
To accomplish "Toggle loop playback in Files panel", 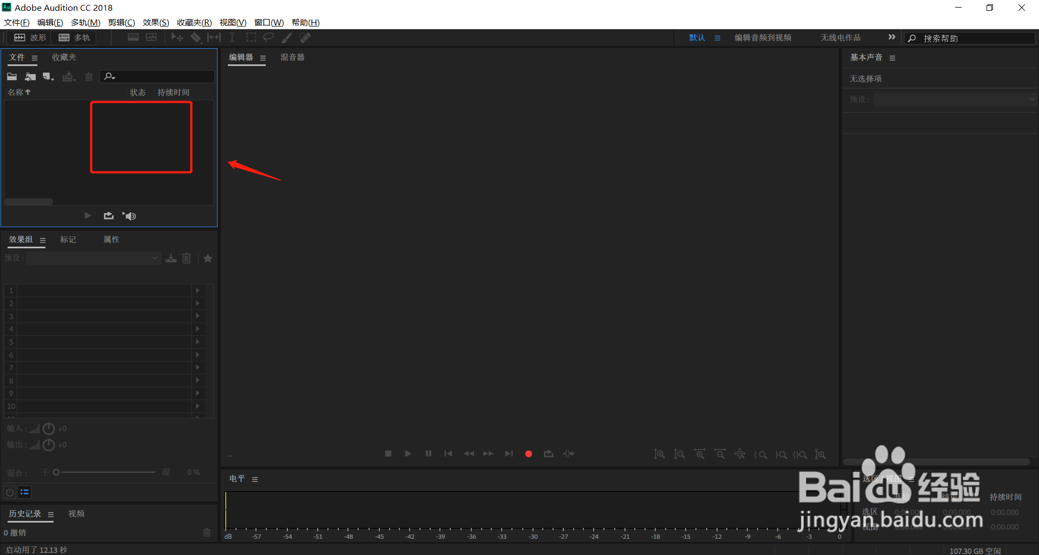I will point(109,216).
